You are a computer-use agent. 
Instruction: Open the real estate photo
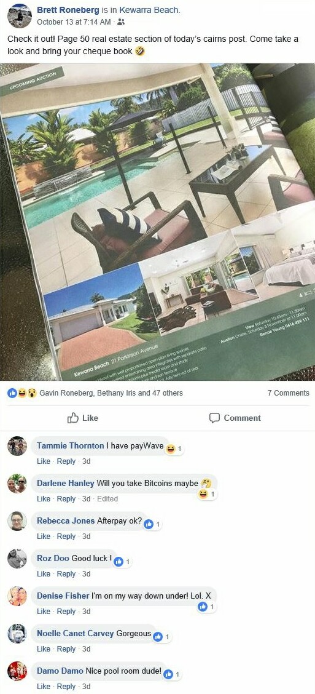[157, 221]
